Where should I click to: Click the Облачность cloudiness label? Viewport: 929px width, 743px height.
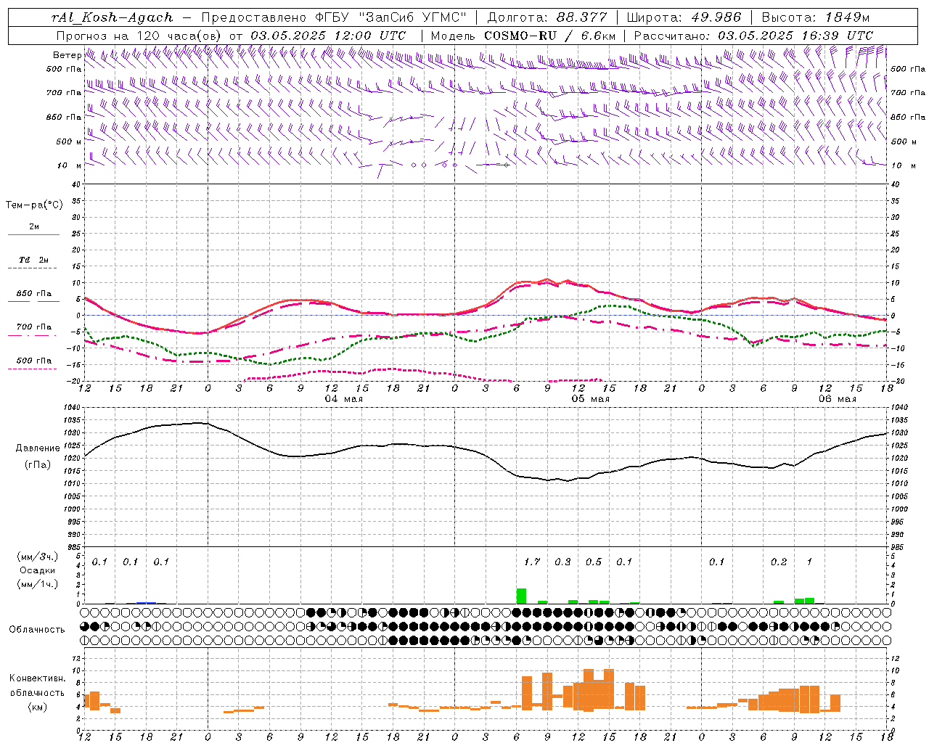37,629
